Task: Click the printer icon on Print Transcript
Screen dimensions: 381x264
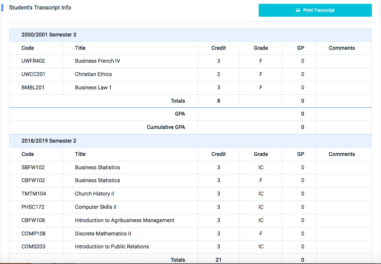Action: pos(298,10)
